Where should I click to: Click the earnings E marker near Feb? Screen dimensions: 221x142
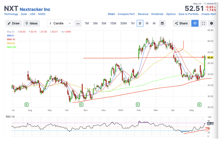click(x=138, y=104)
